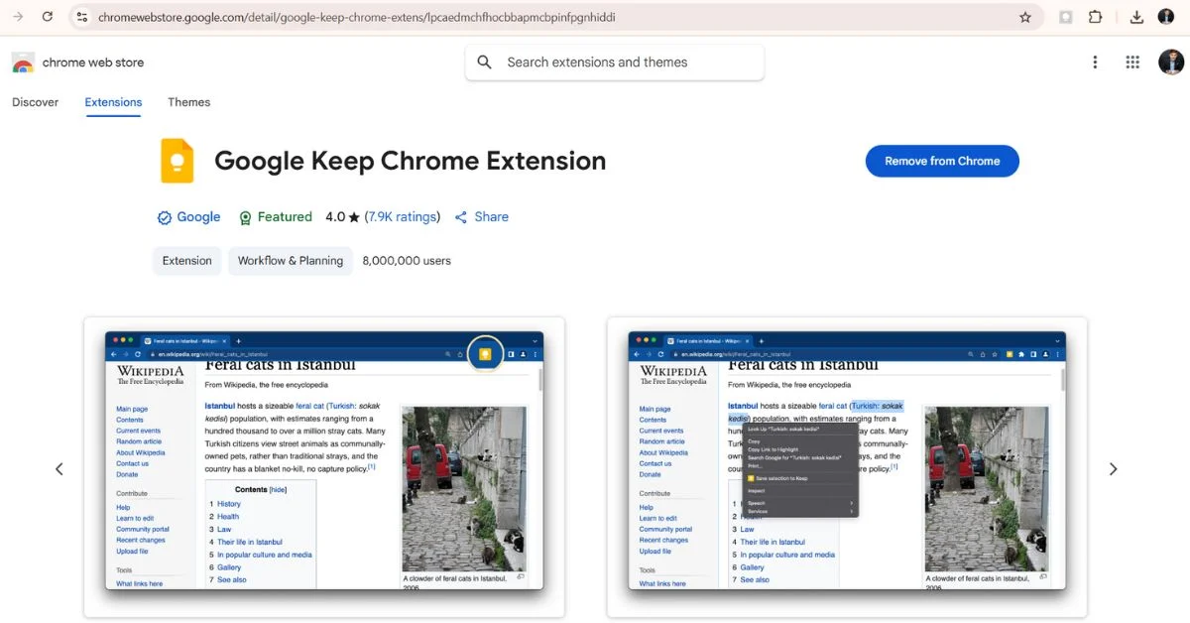The height and width of the screenshot is (623, 1190).
Task: Show previous screenshot with left arrow
Action: tap(59, 469)
